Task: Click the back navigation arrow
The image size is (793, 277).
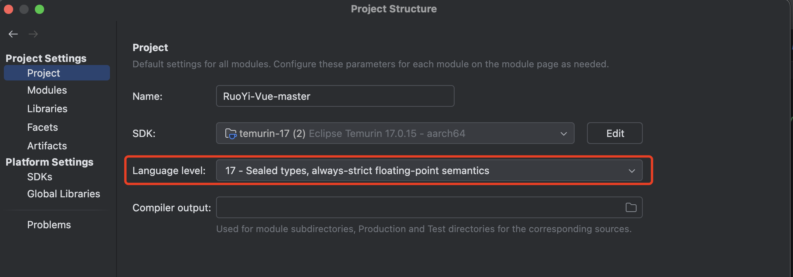Action: (x=13, y=34)
